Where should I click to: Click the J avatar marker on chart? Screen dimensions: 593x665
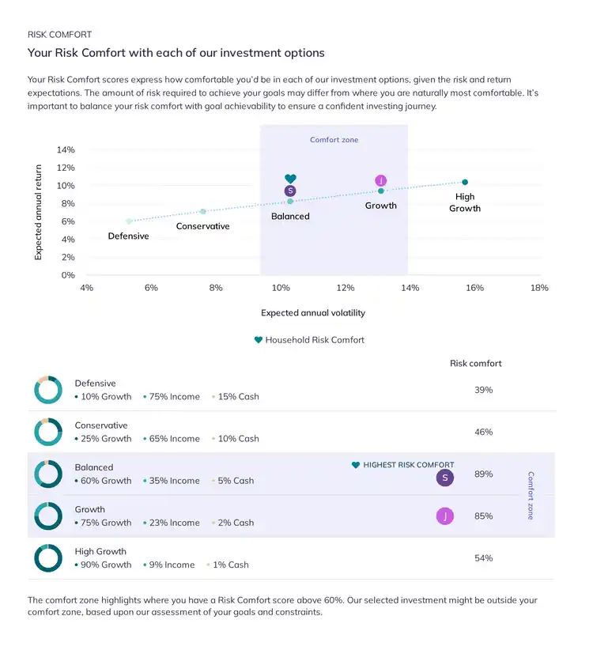click(381, 181)
